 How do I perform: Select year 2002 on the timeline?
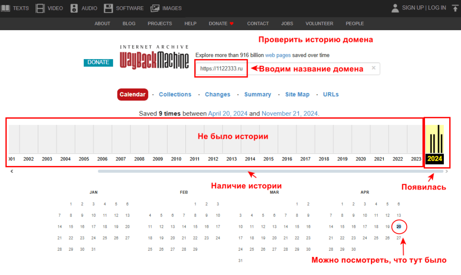[28, 159]
